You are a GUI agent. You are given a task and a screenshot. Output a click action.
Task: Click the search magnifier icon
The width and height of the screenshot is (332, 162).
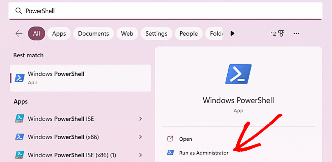tap(18, 11)
